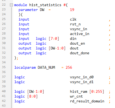Viewport: 115px width, 108px height.
Task: Click the hist_ram array name
Action: (x=79, y=92)
